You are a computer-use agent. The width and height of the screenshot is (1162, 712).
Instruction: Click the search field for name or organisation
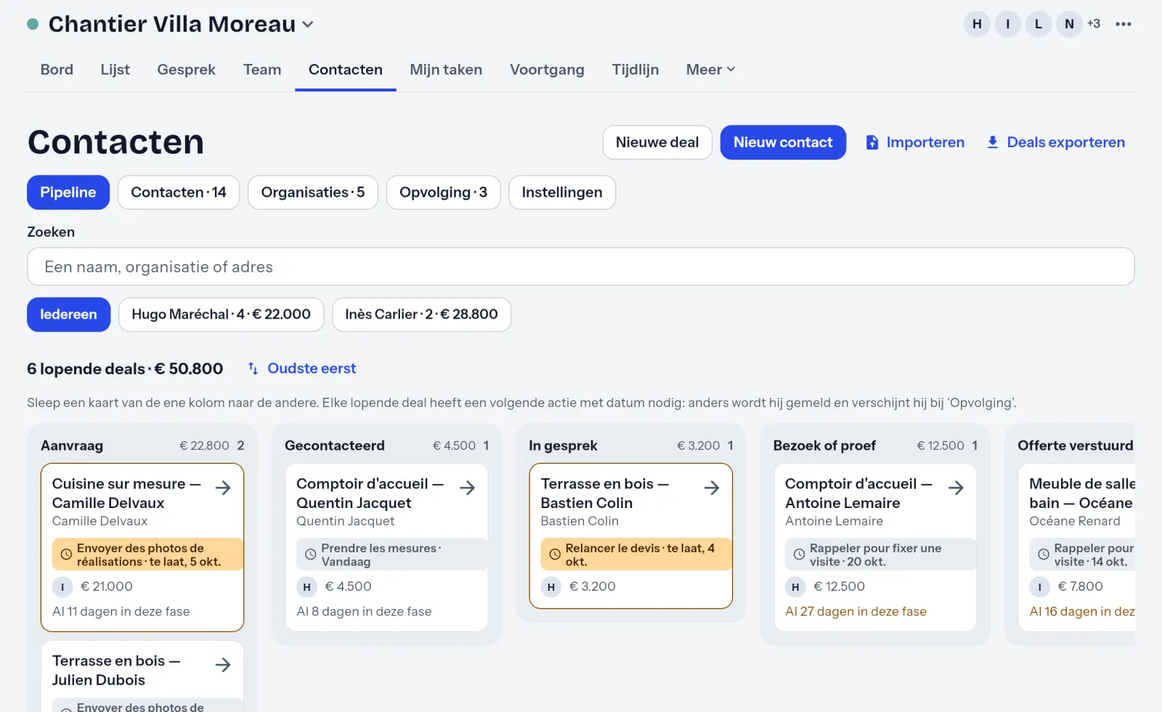[581, 267]
